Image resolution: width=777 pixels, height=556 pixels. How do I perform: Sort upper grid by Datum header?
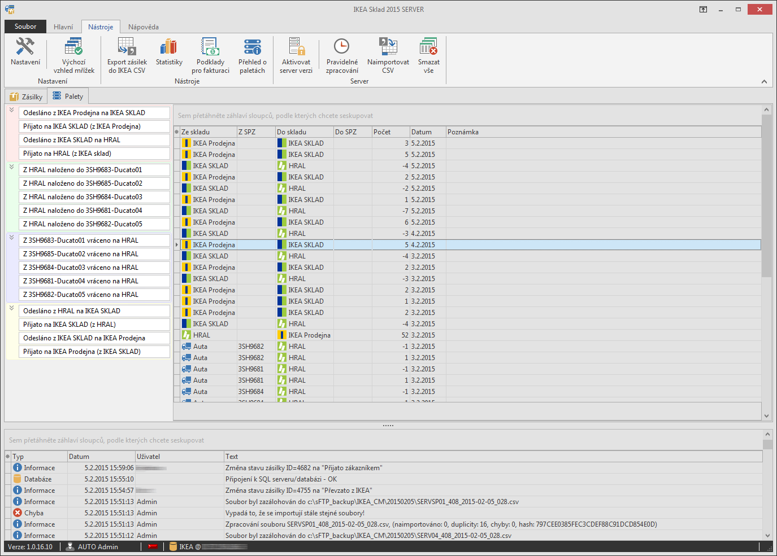[428, 132]
